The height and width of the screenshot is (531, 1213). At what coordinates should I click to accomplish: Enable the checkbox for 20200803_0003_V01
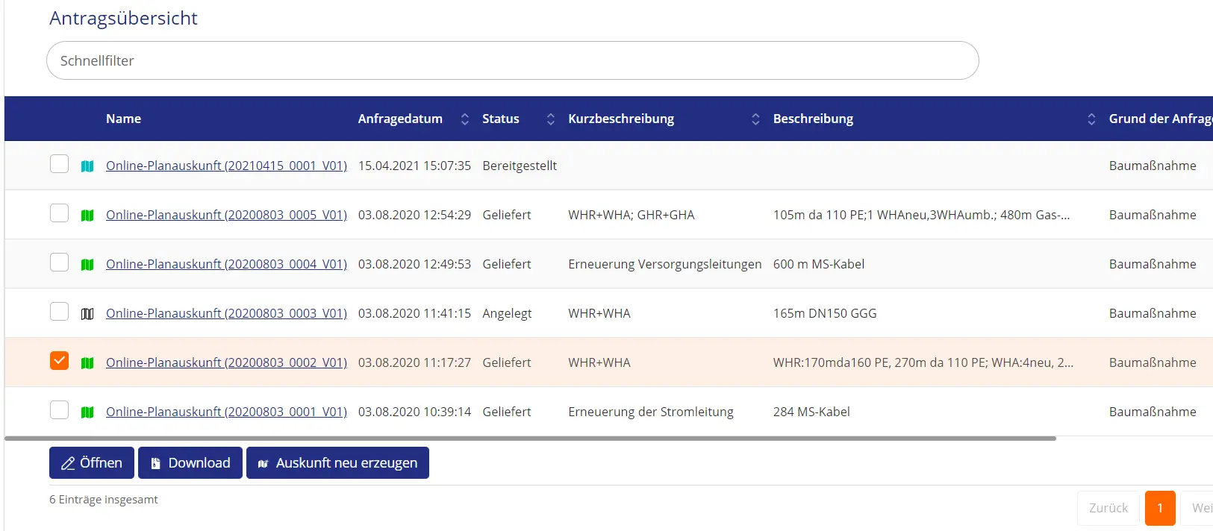59,311
